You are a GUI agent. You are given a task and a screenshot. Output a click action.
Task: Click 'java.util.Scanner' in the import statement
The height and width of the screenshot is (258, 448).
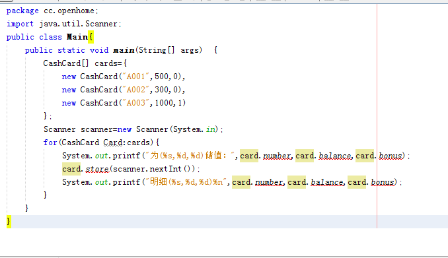pos(78,24)
